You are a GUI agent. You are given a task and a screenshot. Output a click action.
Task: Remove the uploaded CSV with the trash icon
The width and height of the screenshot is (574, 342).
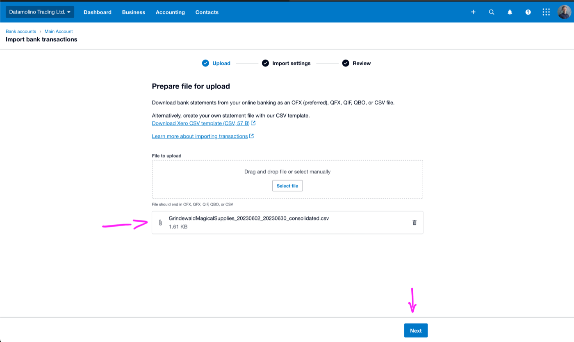[414, 222]
